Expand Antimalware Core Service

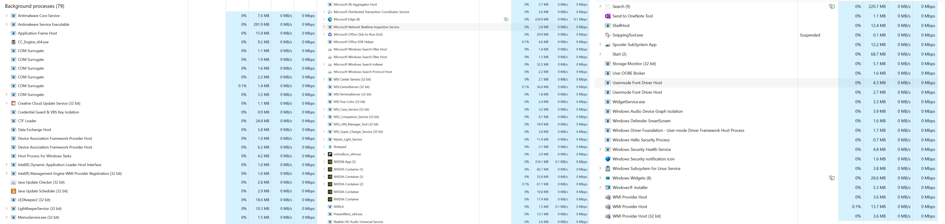[x=6, y=15]
